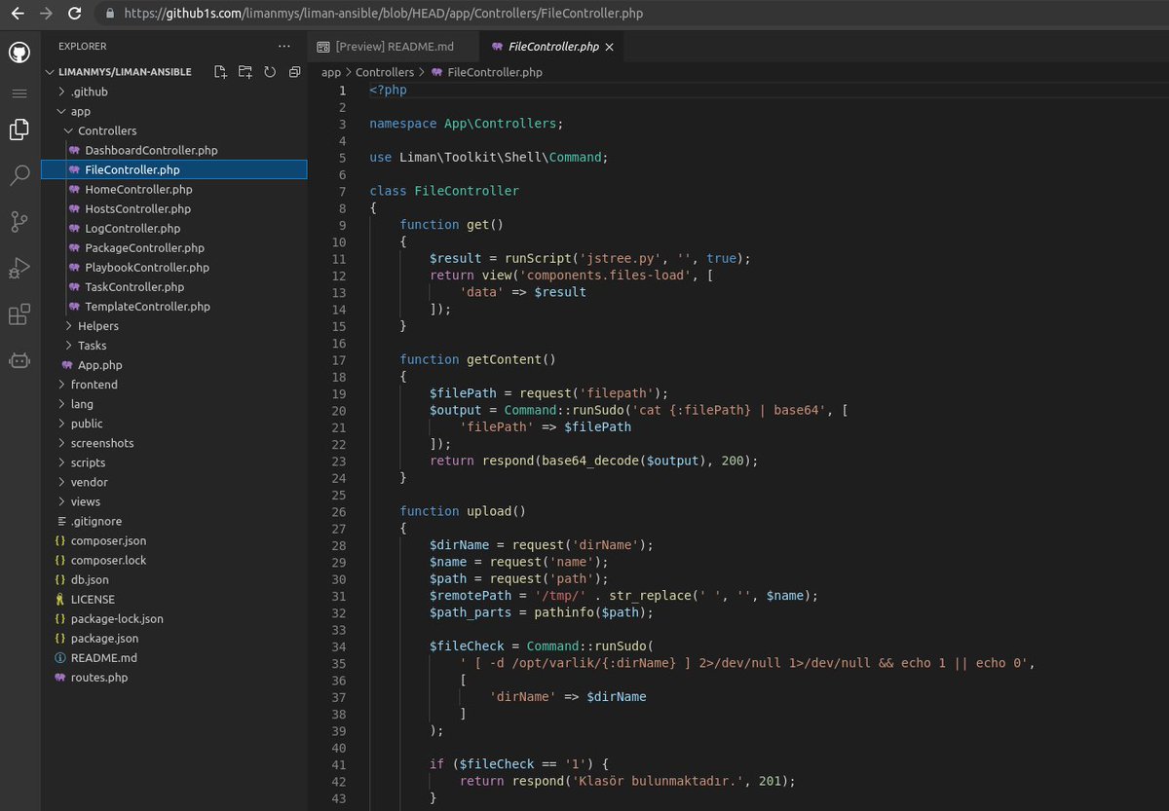Collapse all folders in explorer

point(294,72)
